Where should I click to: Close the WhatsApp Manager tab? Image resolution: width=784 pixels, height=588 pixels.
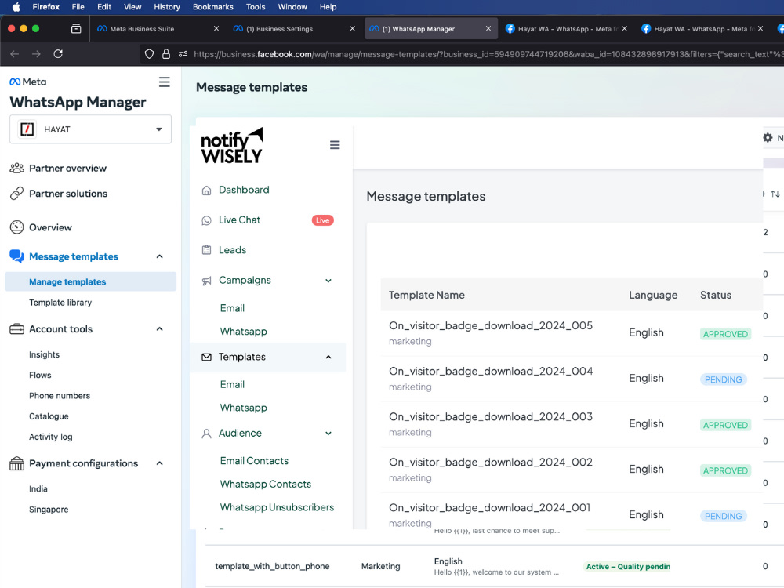tap(488, 28)
